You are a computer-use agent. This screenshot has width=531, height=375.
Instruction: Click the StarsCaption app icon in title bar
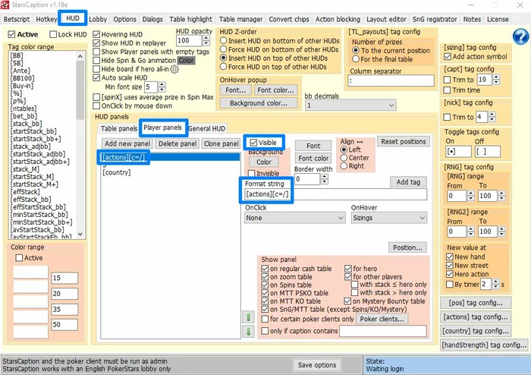tap(5, 5)
